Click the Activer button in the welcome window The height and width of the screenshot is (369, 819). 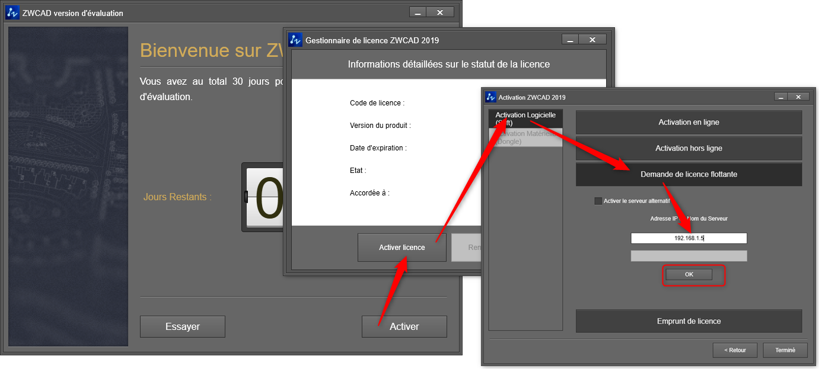tap(404, 326)
